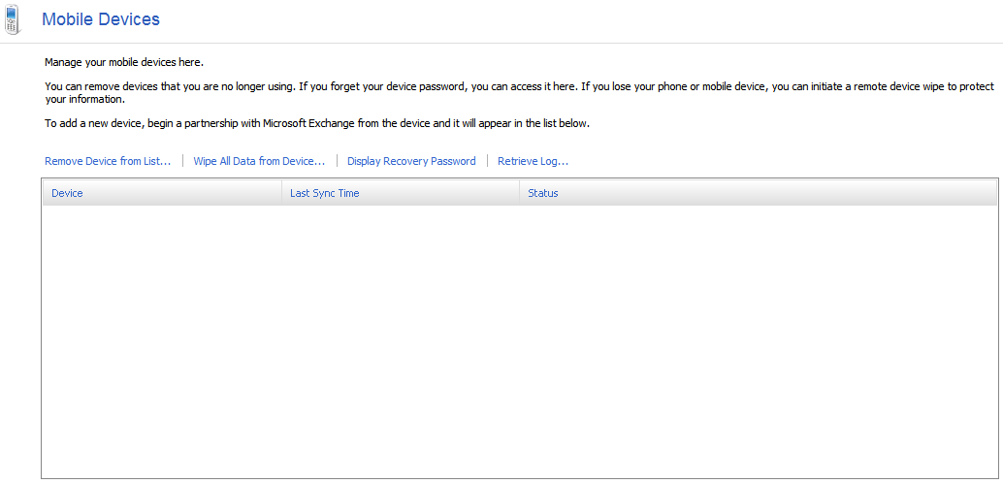Click the 'To add a new device' instructions
The height and width of the screenshot is (484, 1003).
pos(317,124)
